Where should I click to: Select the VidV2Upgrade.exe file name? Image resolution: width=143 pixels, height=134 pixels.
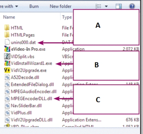(29, 71)
